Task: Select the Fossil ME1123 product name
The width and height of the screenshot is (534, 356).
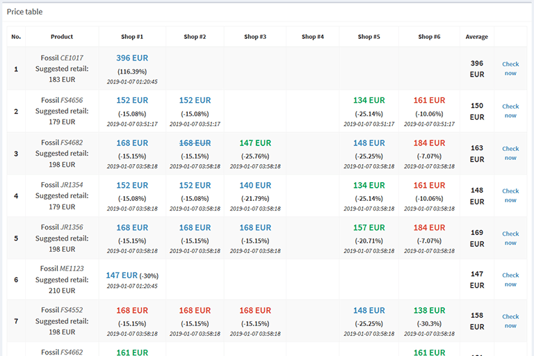Action: pyautogui.click(x=62, y=268)
